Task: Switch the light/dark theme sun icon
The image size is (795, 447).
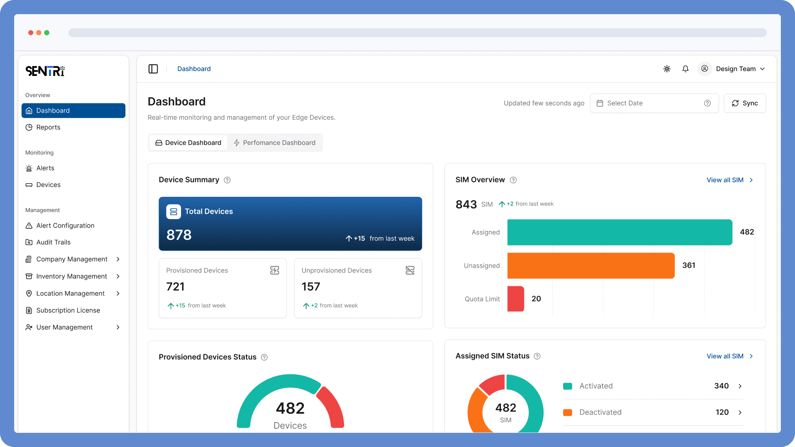Action: click(667, 69)
